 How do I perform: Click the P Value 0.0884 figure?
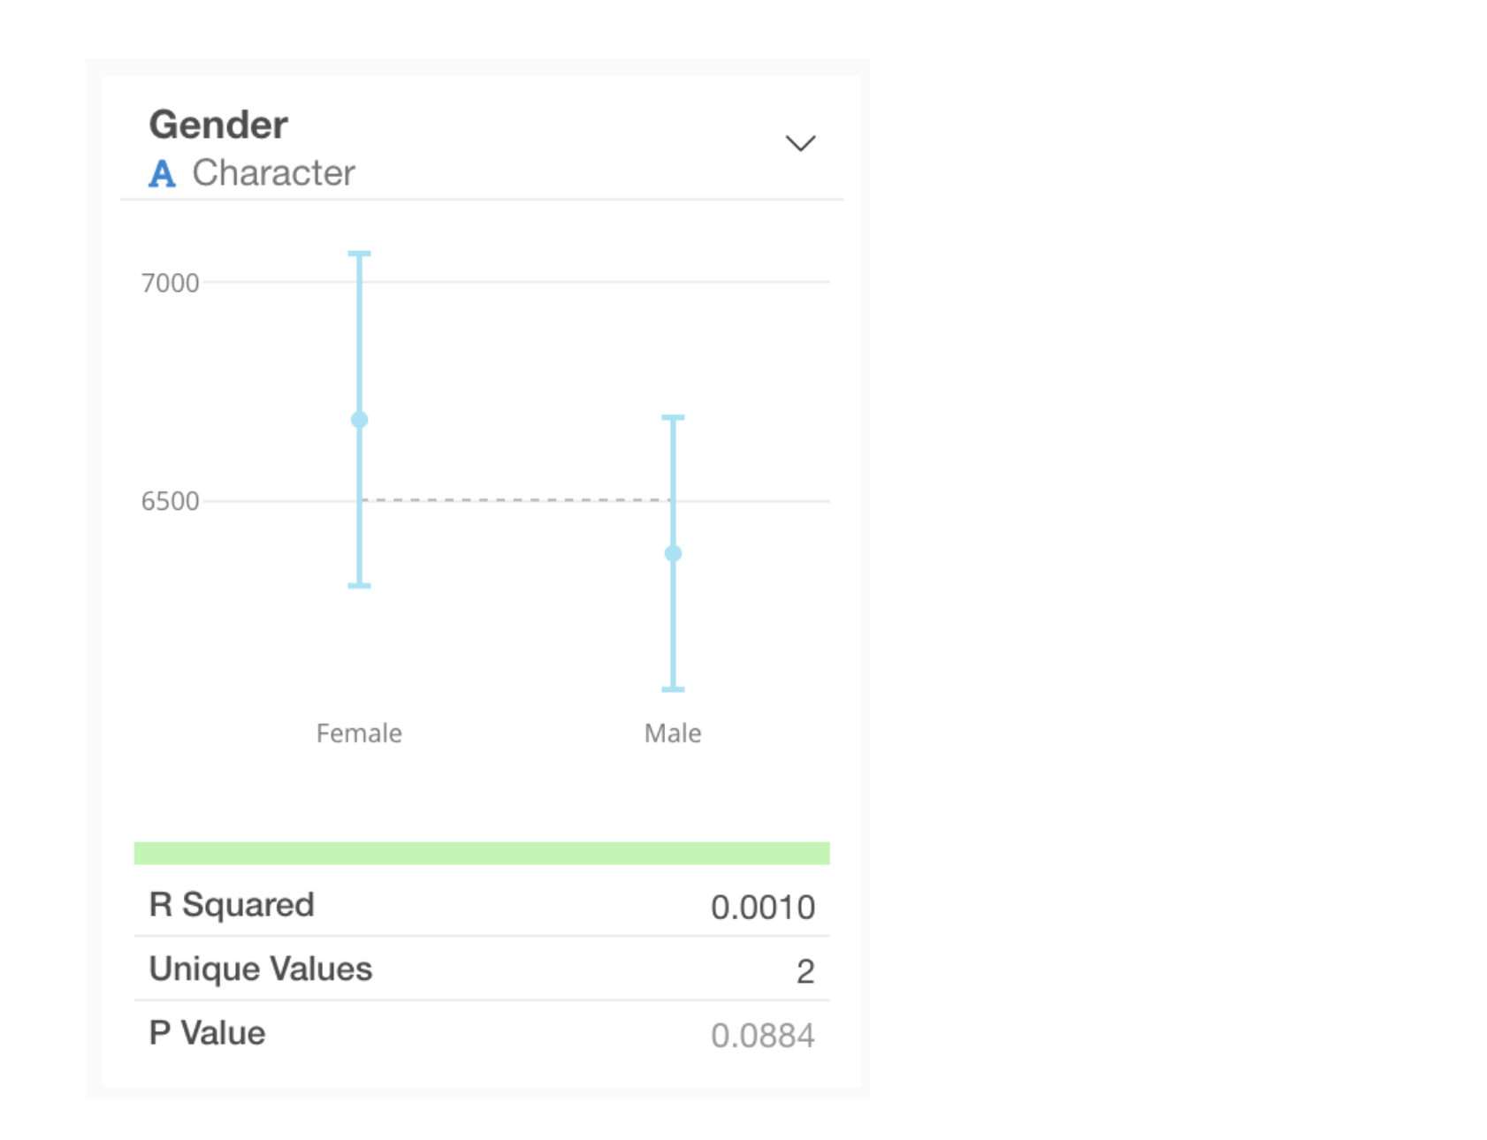(762, 1036)
